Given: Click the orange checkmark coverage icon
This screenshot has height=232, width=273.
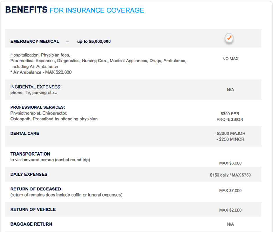Looking at the screenshot, I should [x=229, y=38].
